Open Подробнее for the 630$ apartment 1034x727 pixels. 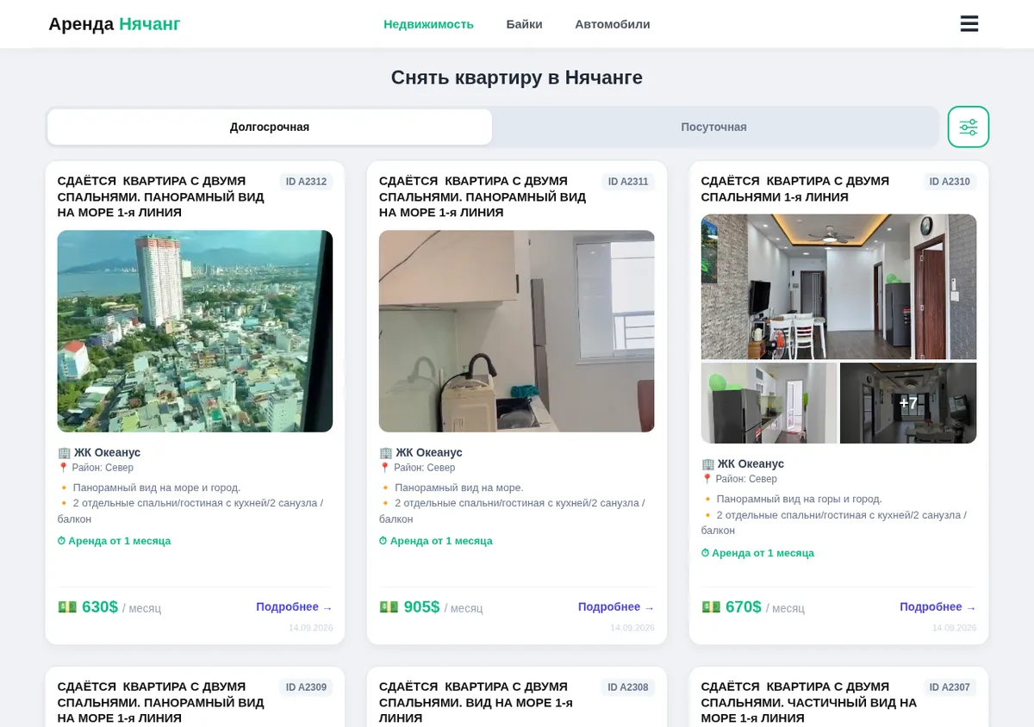pyautogui.click(x=294, y=606)
